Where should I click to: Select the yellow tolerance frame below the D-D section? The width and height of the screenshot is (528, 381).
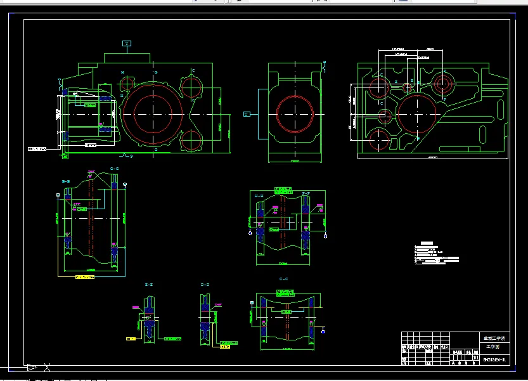point(225,347)
